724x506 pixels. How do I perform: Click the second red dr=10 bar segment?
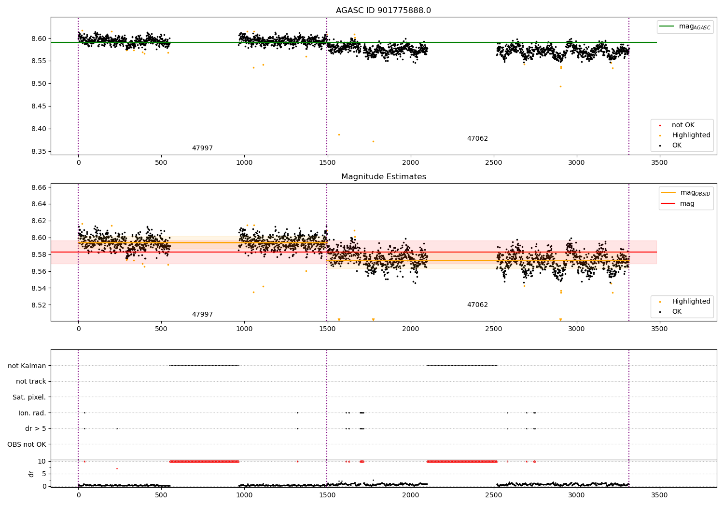462,462
